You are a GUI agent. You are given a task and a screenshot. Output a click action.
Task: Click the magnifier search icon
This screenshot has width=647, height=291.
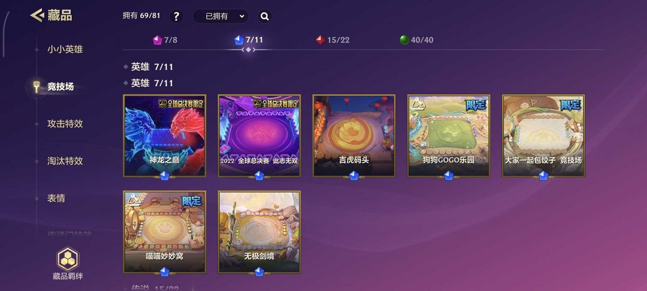tap(265, 17)
